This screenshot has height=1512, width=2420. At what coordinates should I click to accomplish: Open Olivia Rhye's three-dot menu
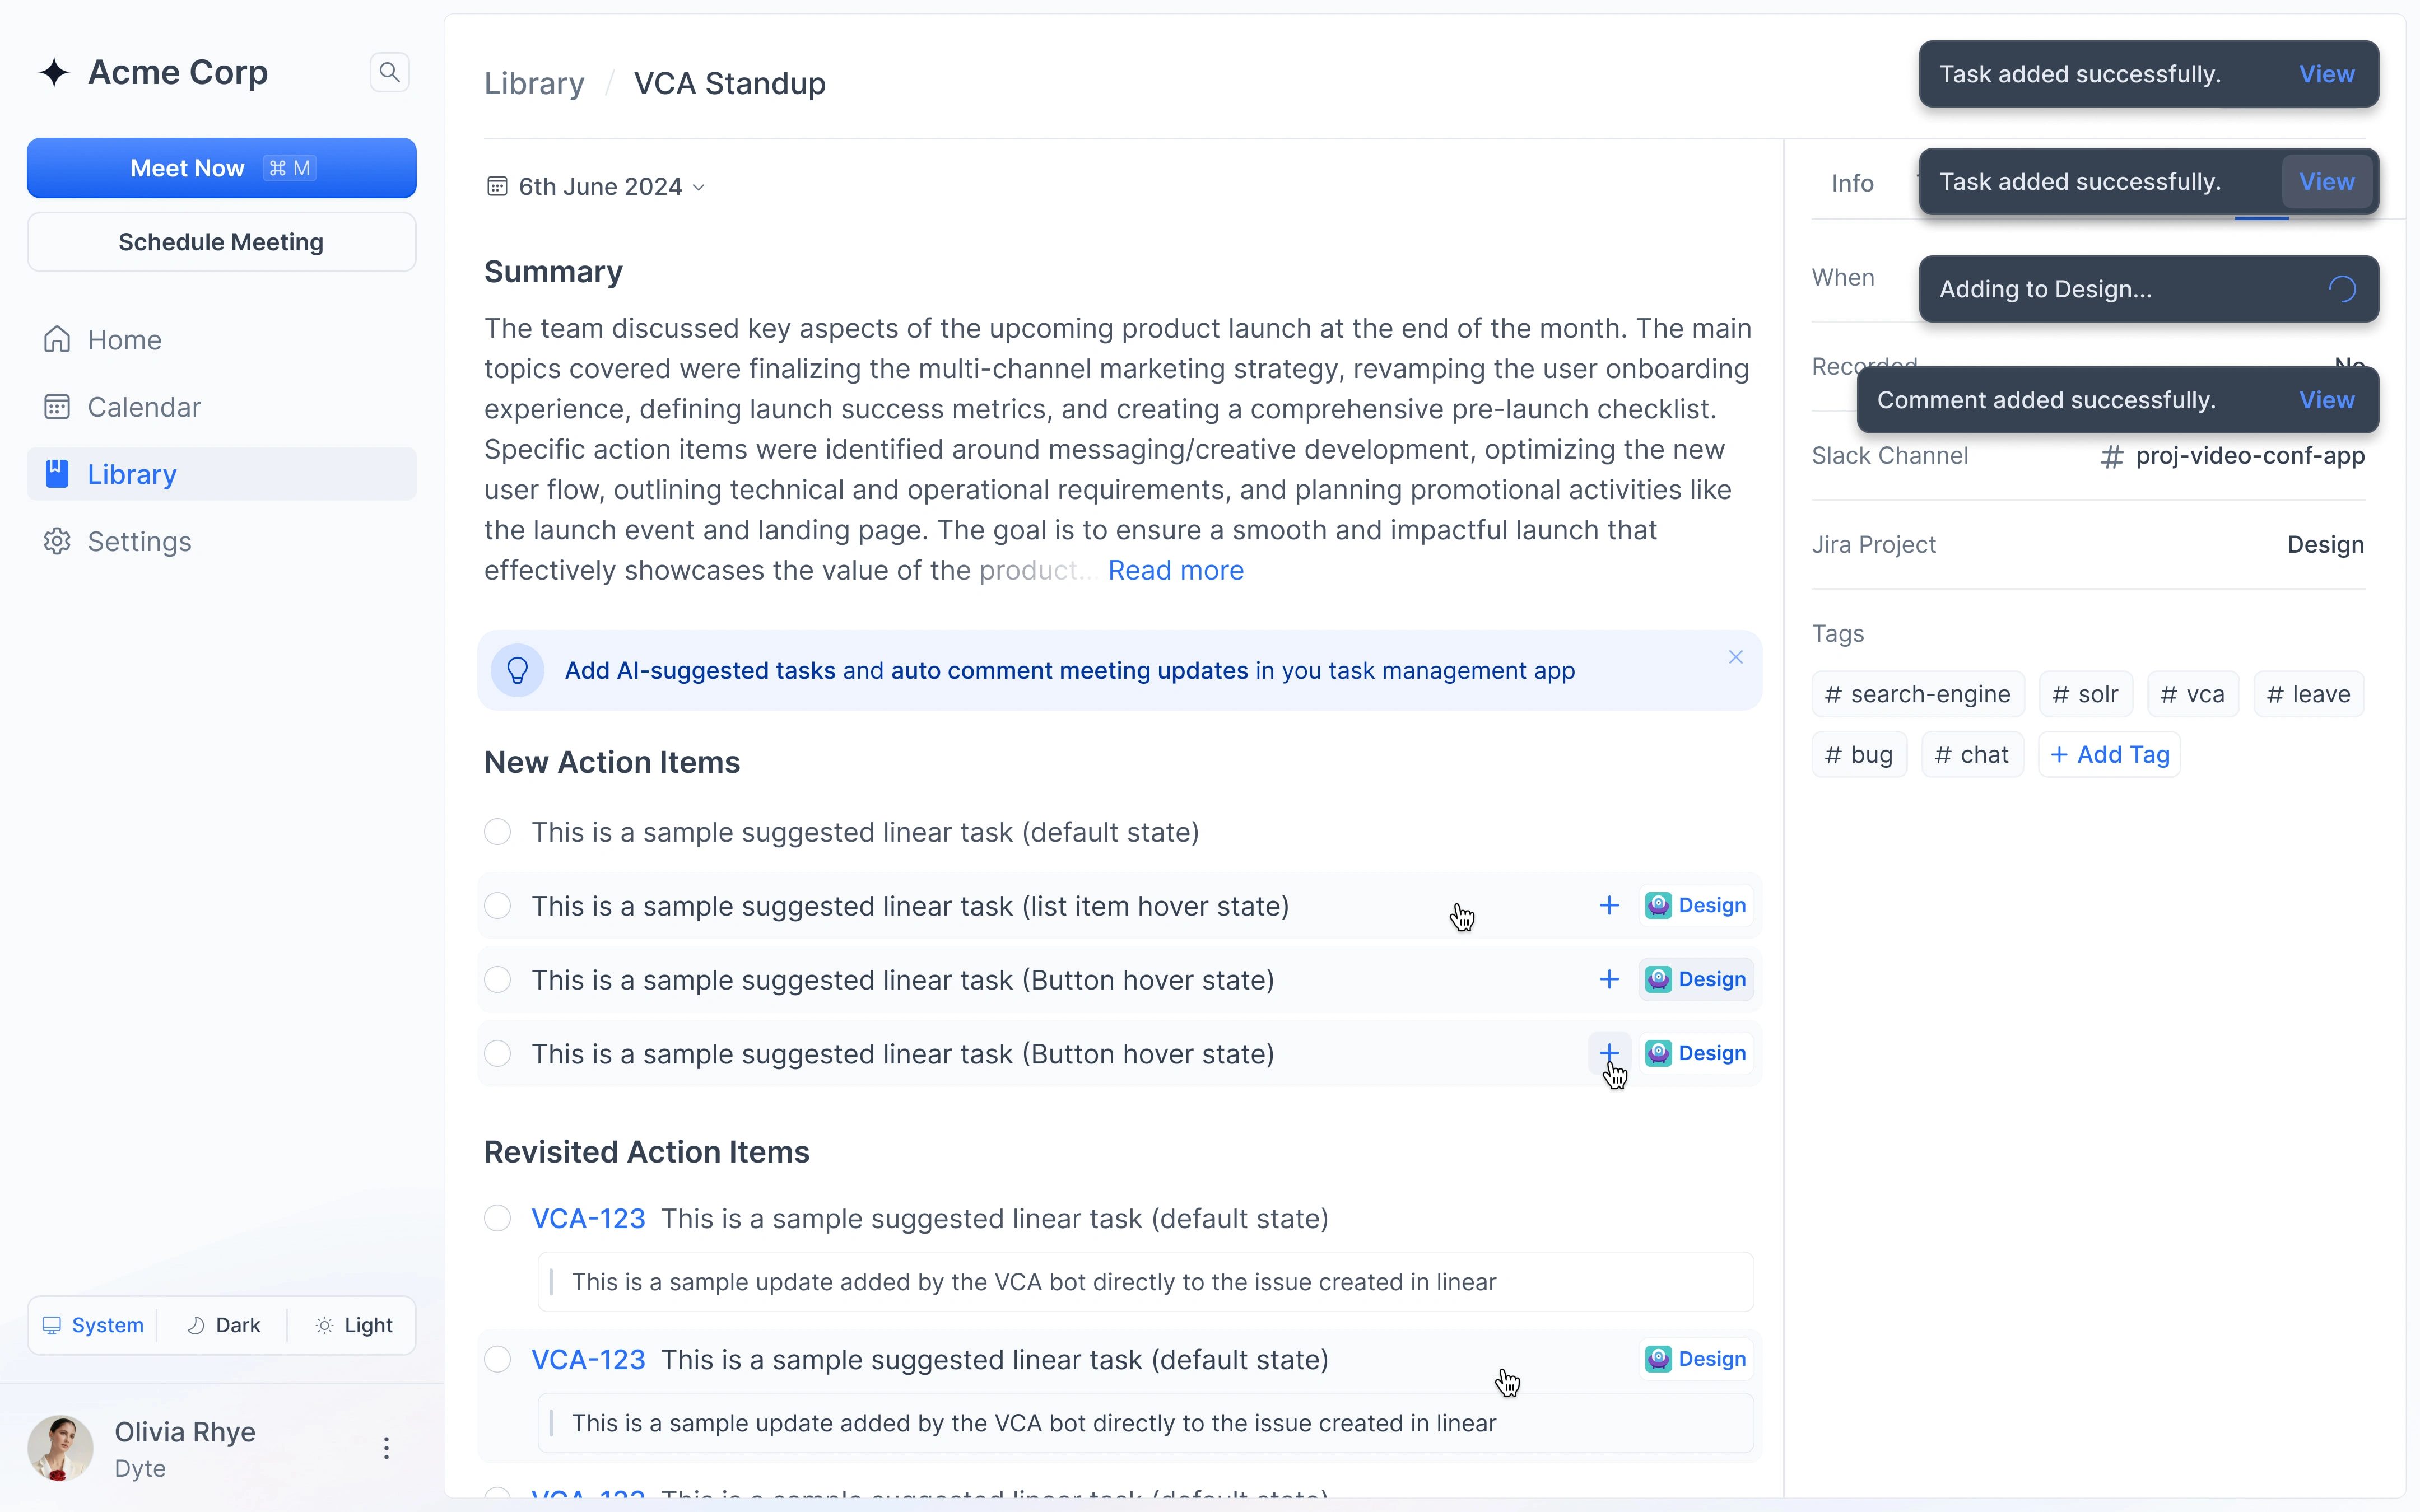386,1448
